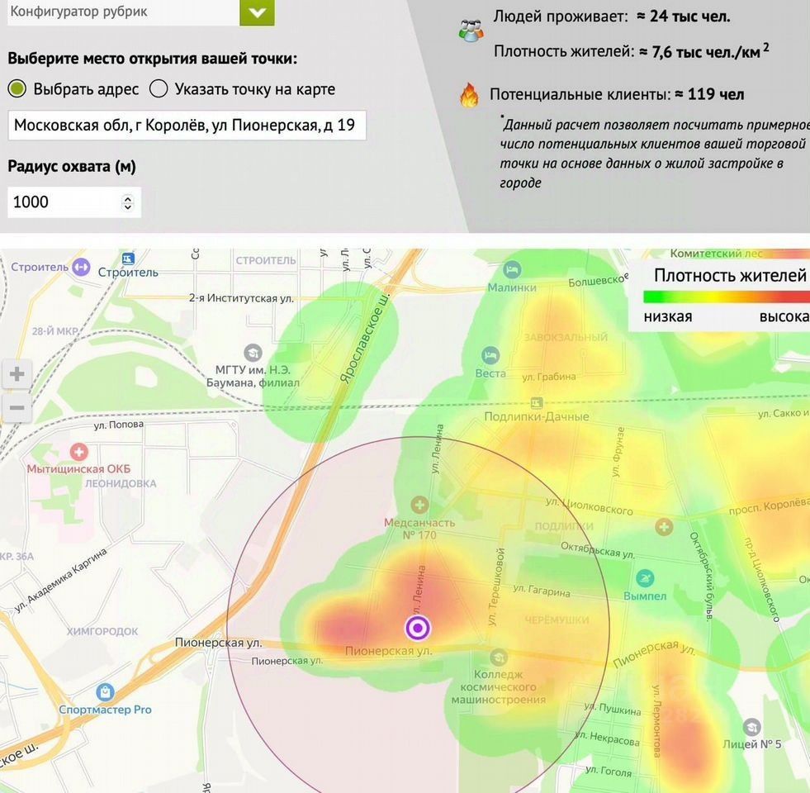Click the Болшевское label
The image size is (810, 793).
tap(598, 280)
